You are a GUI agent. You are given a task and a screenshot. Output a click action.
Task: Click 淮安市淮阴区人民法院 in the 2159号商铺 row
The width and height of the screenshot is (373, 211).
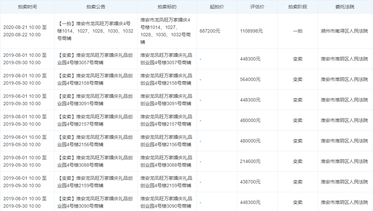coord(344,182)
